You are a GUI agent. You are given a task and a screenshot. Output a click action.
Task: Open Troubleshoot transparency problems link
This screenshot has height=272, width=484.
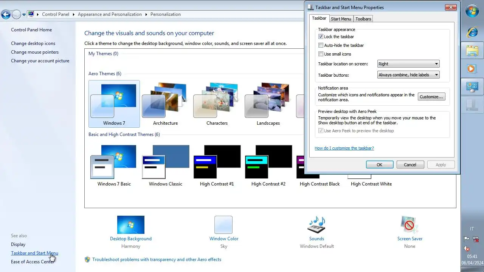157,260
